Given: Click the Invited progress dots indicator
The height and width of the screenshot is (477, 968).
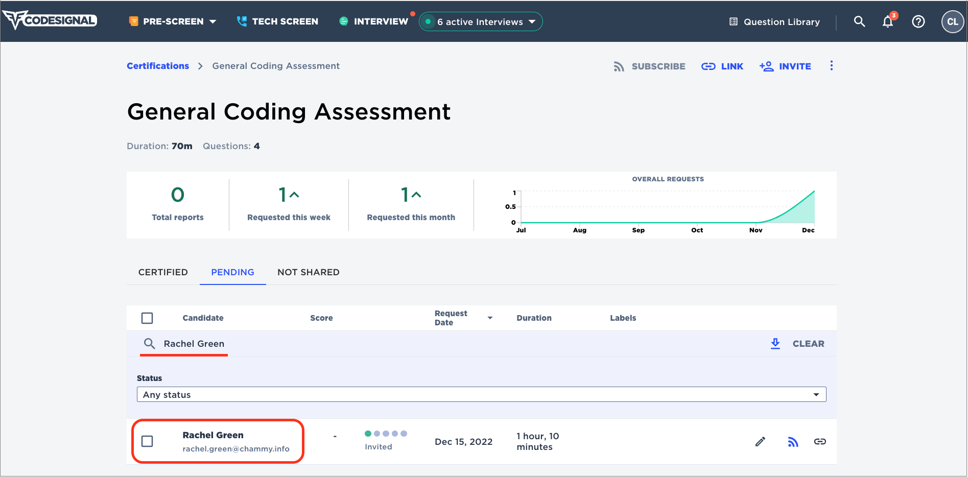Looking at the screenshot, I should tap(386, 434).
